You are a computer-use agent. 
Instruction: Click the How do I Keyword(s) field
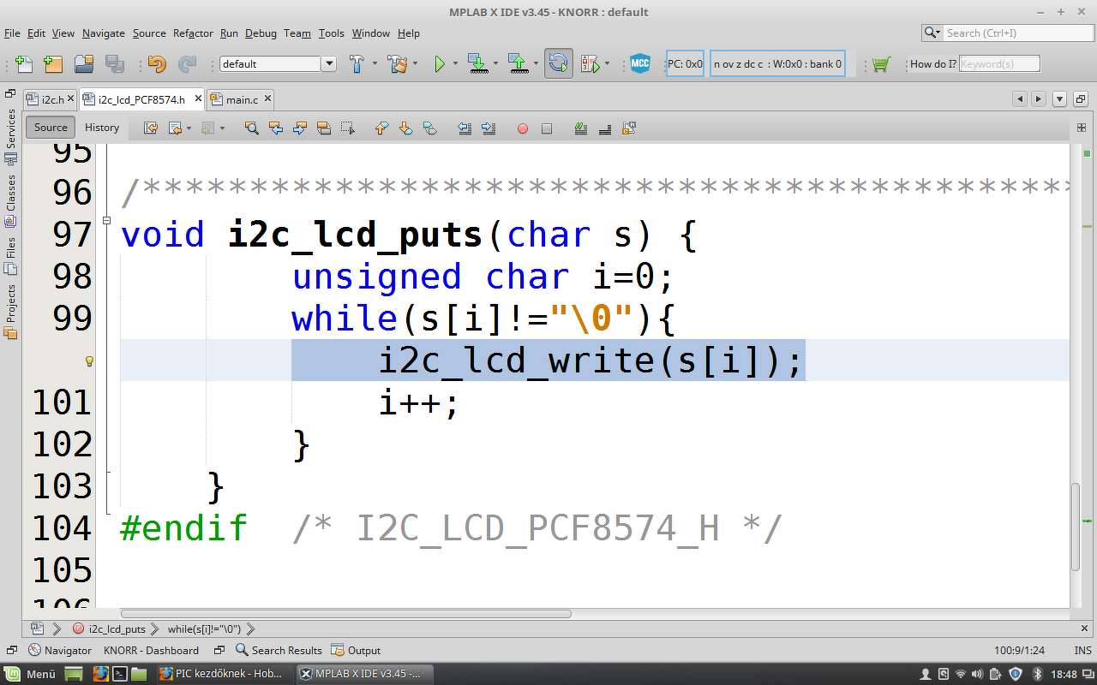(x=999, y=63)
